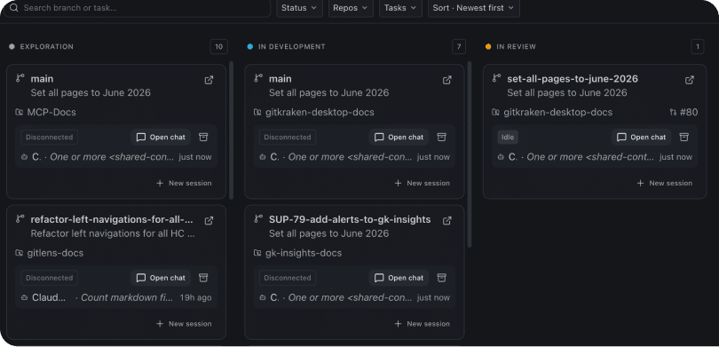Click the gitlens-docs repo name

(x=55, y=253)
